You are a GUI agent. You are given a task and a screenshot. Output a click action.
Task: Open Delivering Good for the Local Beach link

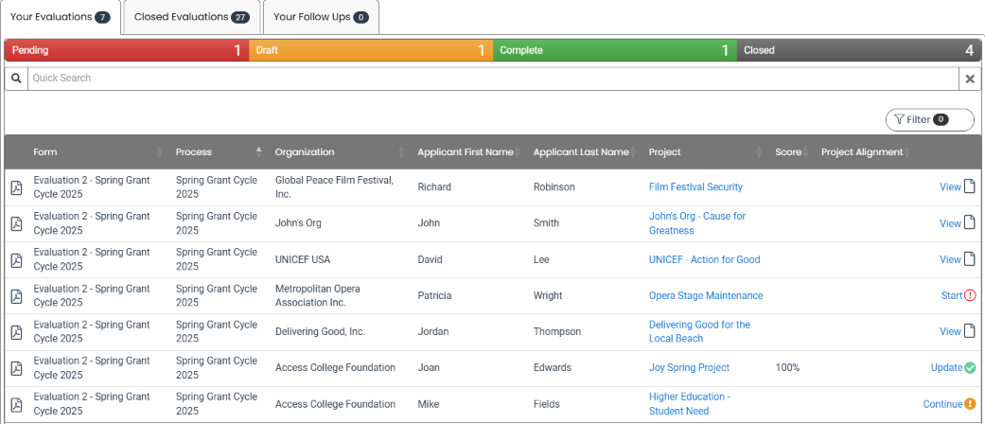point(700,331)
